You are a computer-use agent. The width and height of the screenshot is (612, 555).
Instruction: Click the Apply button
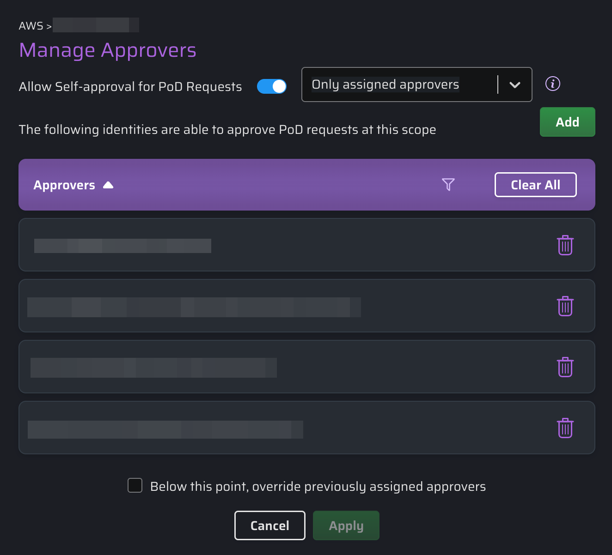pyautogui.click(x=346, y=525)
